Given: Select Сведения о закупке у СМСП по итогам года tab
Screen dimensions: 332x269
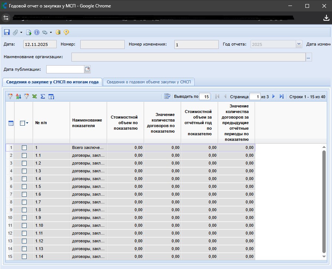Looking at the screenshot, I should click(x=52, y=82).
